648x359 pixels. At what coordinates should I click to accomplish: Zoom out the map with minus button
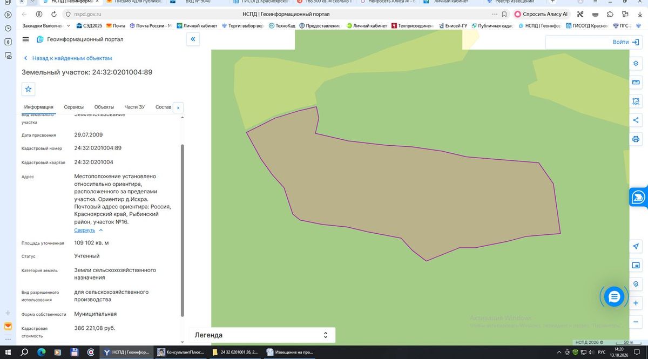pos(636,322)
